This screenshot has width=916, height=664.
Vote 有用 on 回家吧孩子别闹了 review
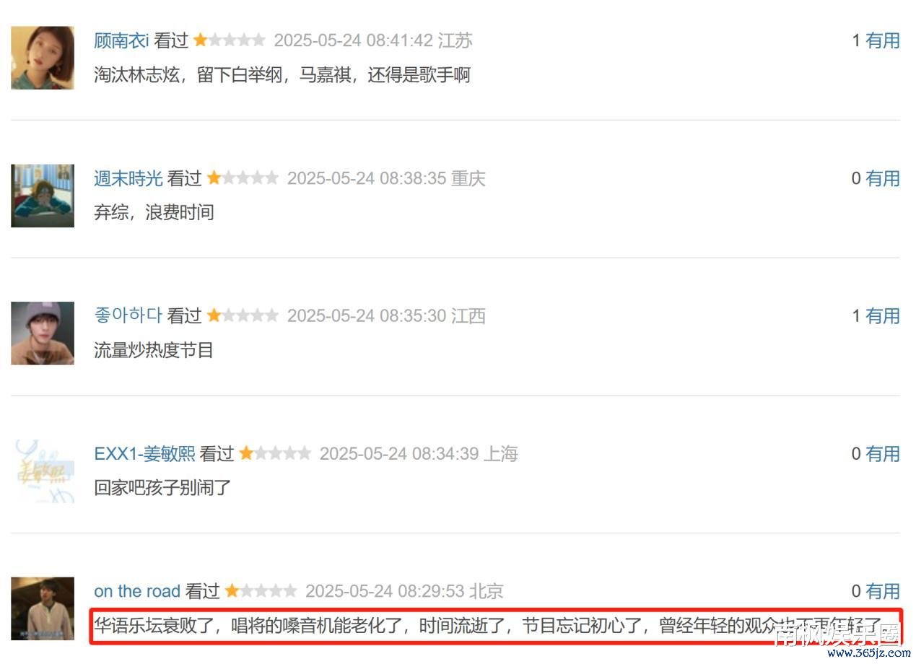(883, 453)
